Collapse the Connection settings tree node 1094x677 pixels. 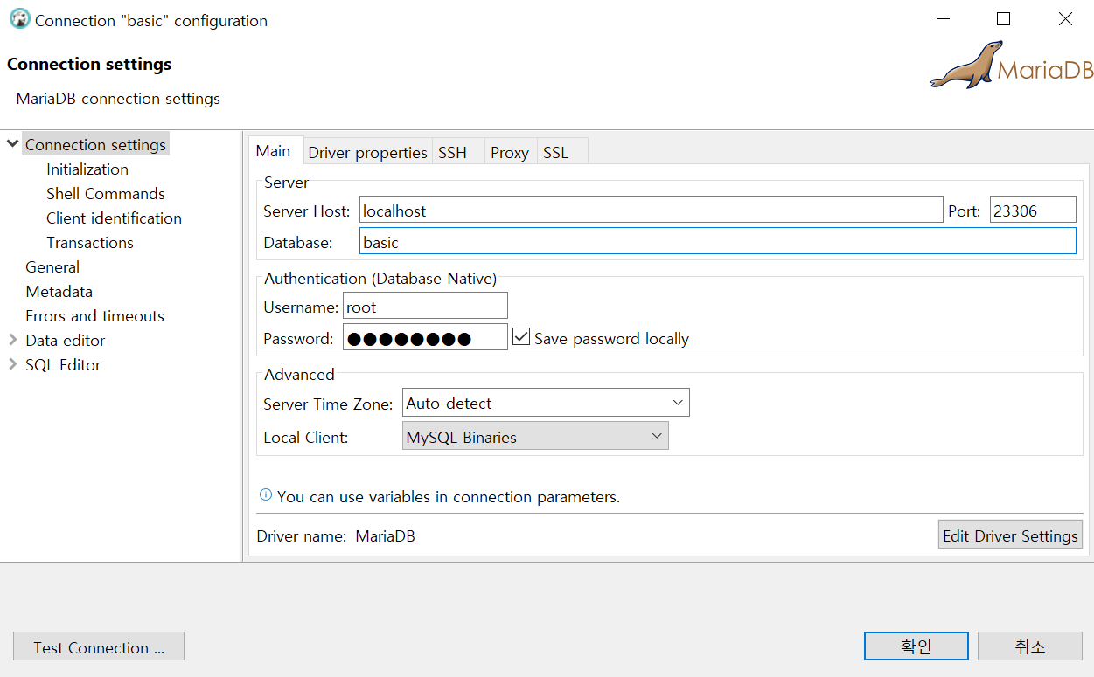tap(12, 143)
